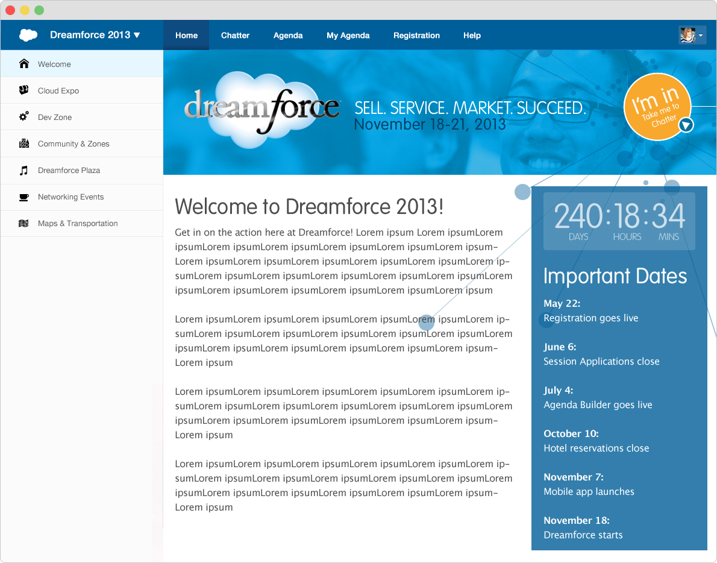This screenshot has width=717, height=563.
Task: Click the Maps & Transportation map icon
Action: coord(23,223)
